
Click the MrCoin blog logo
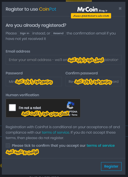click(92, 9)
